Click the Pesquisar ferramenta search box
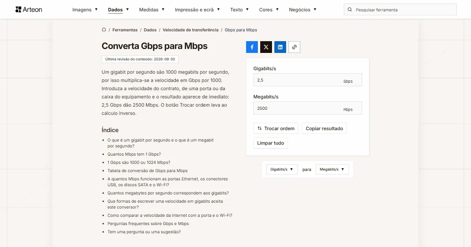 pyautogui.click(x=400, y=10)
